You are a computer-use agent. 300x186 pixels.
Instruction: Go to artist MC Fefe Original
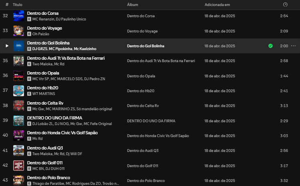click(x=98, y=124)
